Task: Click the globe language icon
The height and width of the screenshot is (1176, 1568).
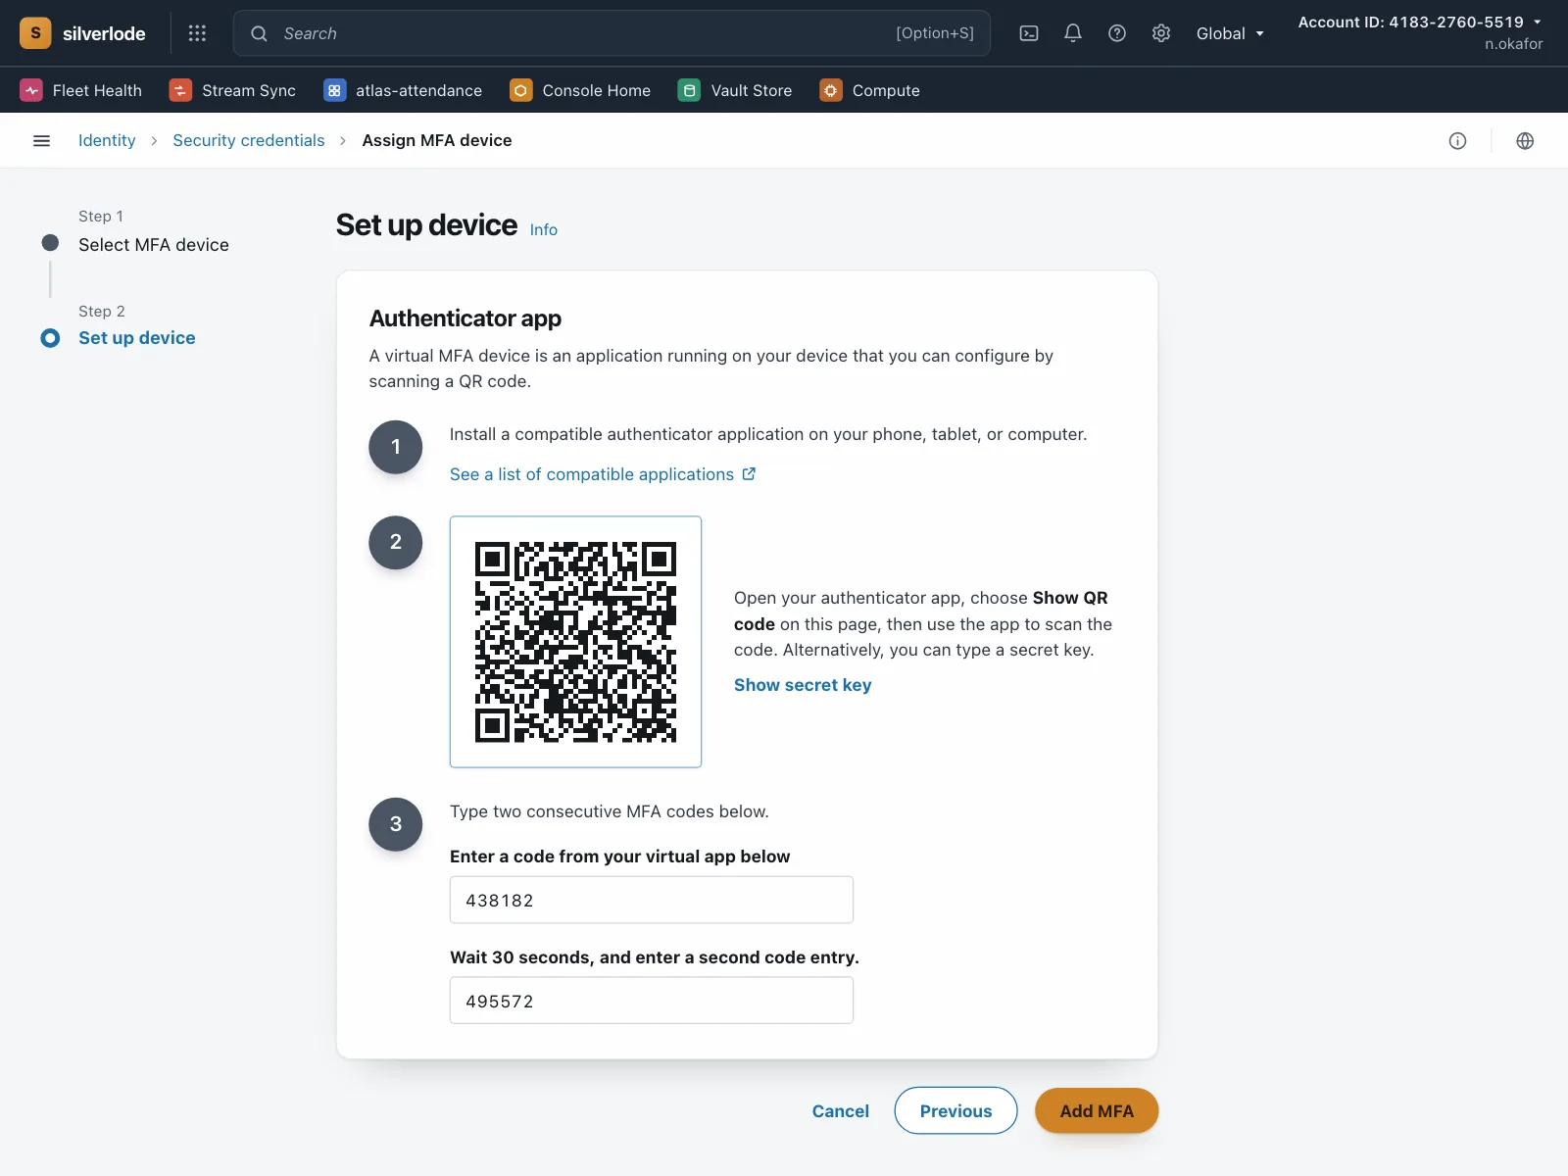Action: (1525, 141)
